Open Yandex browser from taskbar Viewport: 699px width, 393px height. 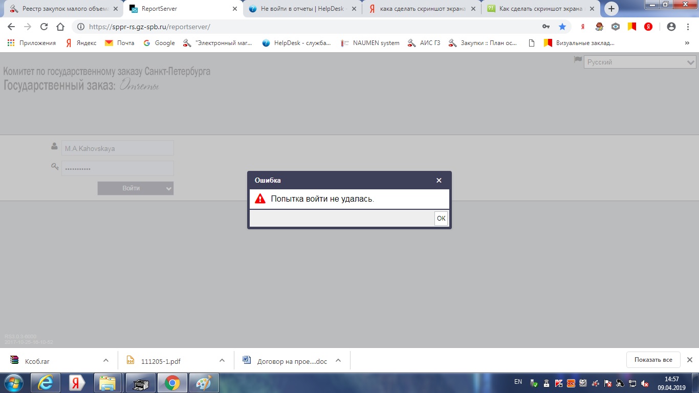click(x=77, y=383)
